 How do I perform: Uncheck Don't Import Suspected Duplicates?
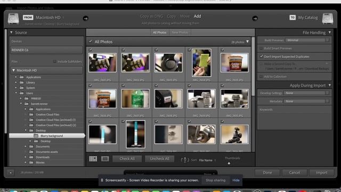(261, 57)
